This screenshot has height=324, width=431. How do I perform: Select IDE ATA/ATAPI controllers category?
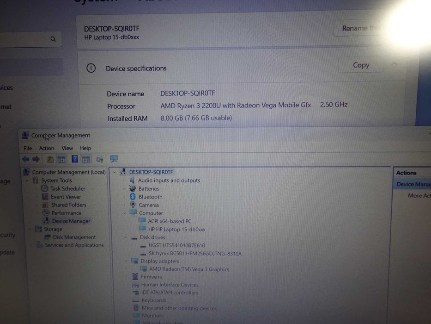tap(170, 293)
